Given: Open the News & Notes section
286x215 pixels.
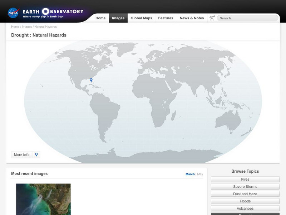Looking at the screenshot, I should 192,18.
